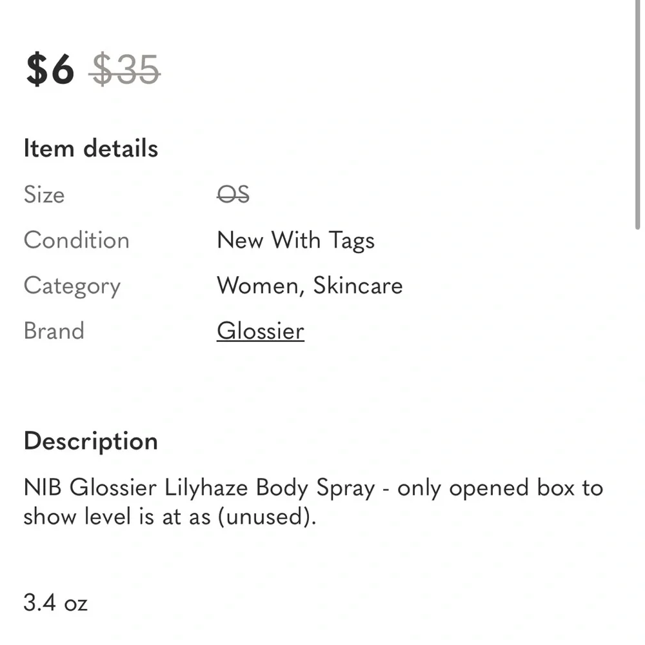
Task: Click the $6 sale price
Action: click(50, 69)
